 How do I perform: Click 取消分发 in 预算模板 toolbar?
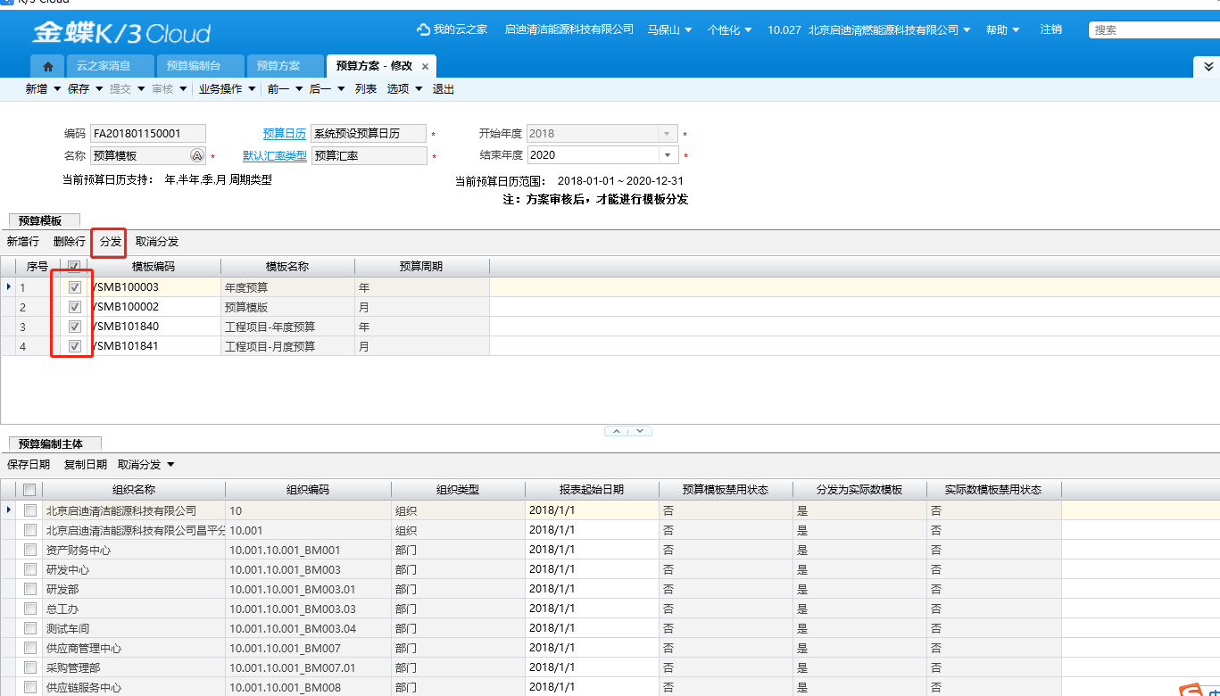157,242
